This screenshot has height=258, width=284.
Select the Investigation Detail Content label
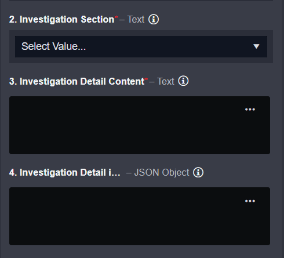tap(77, 81)
